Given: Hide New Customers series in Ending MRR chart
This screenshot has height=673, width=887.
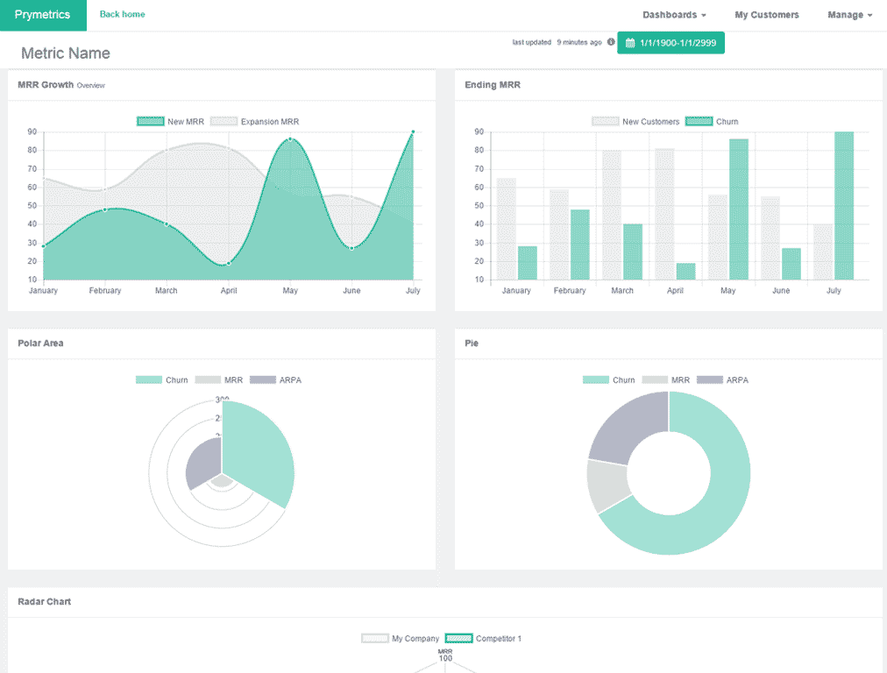Looking at the screenshot, I should tap(635, 122).
